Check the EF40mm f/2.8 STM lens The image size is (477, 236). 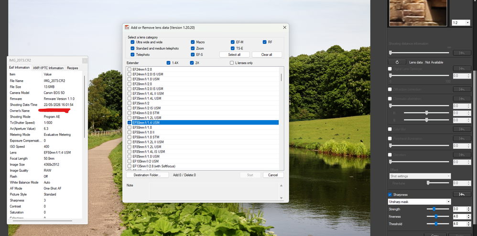(x=130, y=113)
